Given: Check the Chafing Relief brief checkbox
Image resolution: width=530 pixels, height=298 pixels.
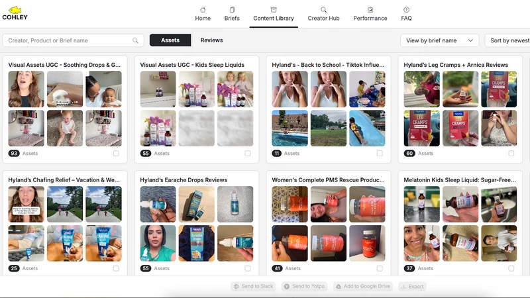Looking at the screenshot, I should point(116,268).
